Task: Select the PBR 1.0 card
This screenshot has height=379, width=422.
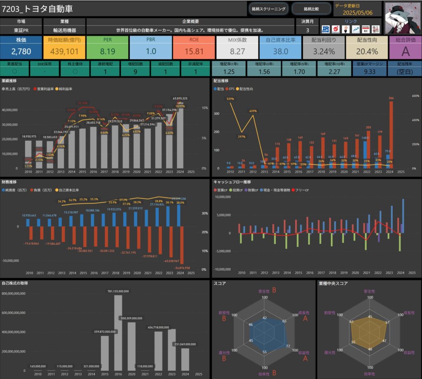Action: pyautogui.click(x=151, y=47)
